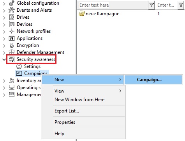
Task: Select the Campaigns tree item
Action: pos(36,73)
